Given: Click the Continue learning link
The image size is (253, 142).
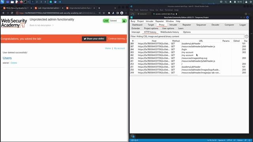Looking at the screenshot, I should pos(117,39).
